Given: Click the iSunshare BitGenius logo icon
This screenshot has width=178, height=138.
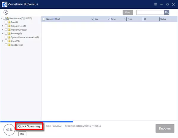Looking at the screenshot, I should (x=4, y=4).
